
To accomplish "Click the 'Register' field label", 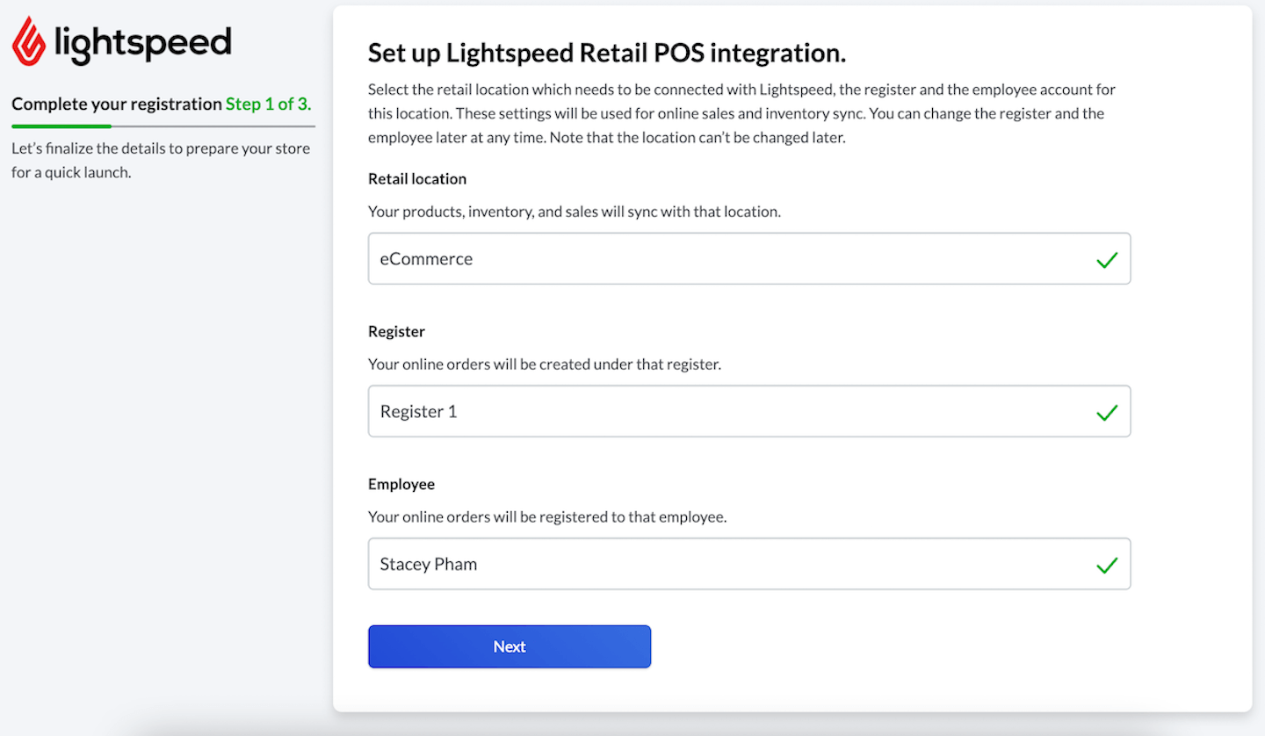I will point(396,331).
